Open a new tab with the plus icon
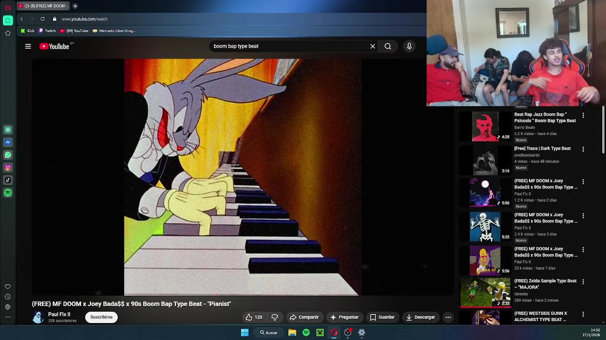 click(75, 6)
